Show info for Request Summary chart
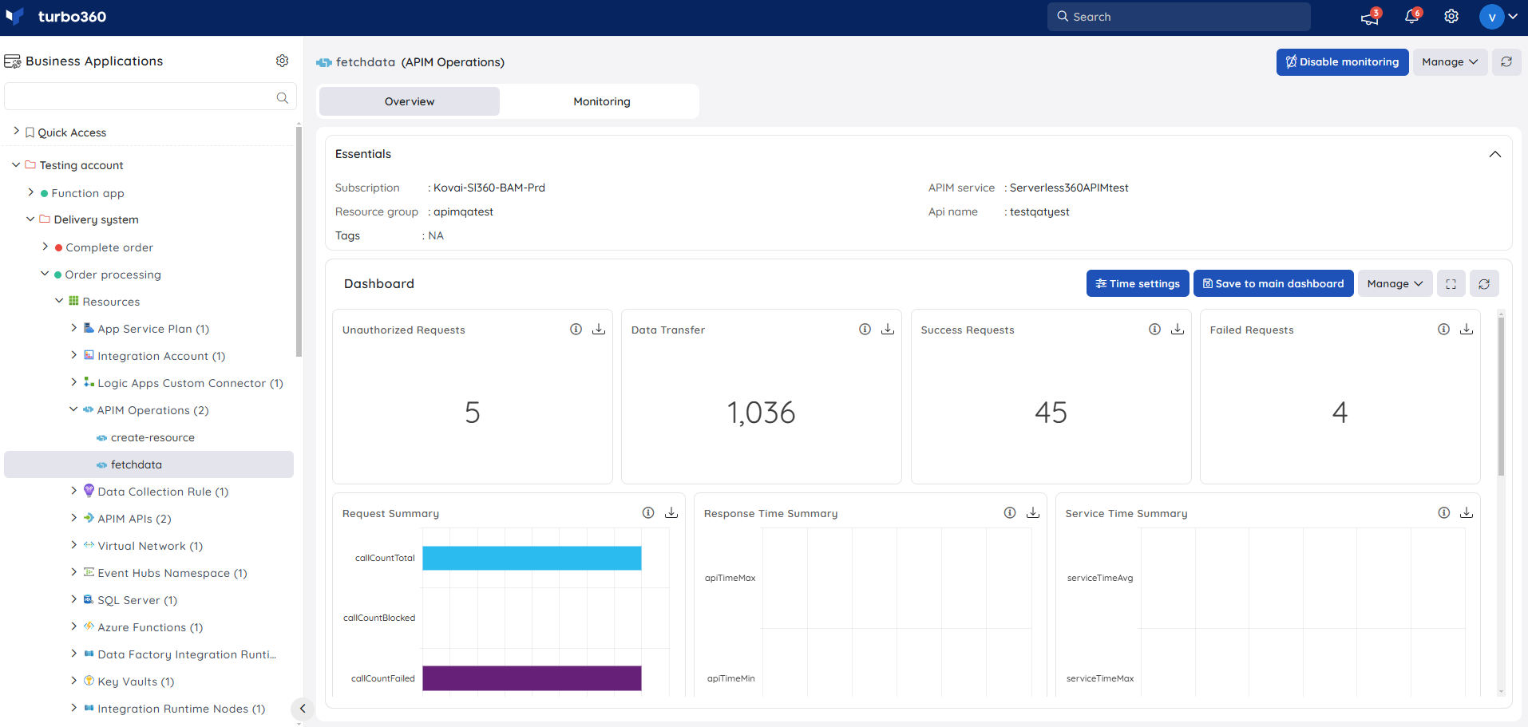This screenshot has height=727, width=1528. [x=648, y=513]
